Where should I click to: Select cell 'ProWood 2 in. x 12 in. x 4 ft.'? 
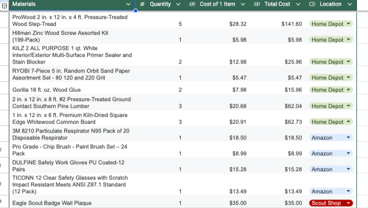pos(72,20)
